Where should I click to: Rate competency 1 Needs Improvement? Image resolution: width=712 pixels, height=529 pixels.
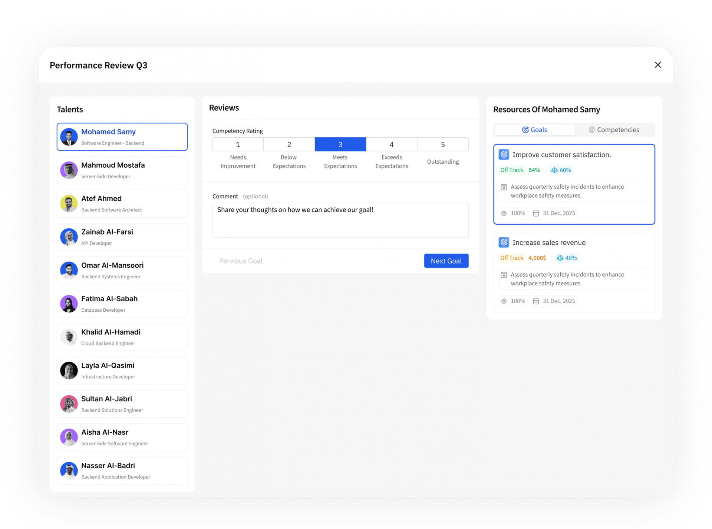click(x=238, y=144)
